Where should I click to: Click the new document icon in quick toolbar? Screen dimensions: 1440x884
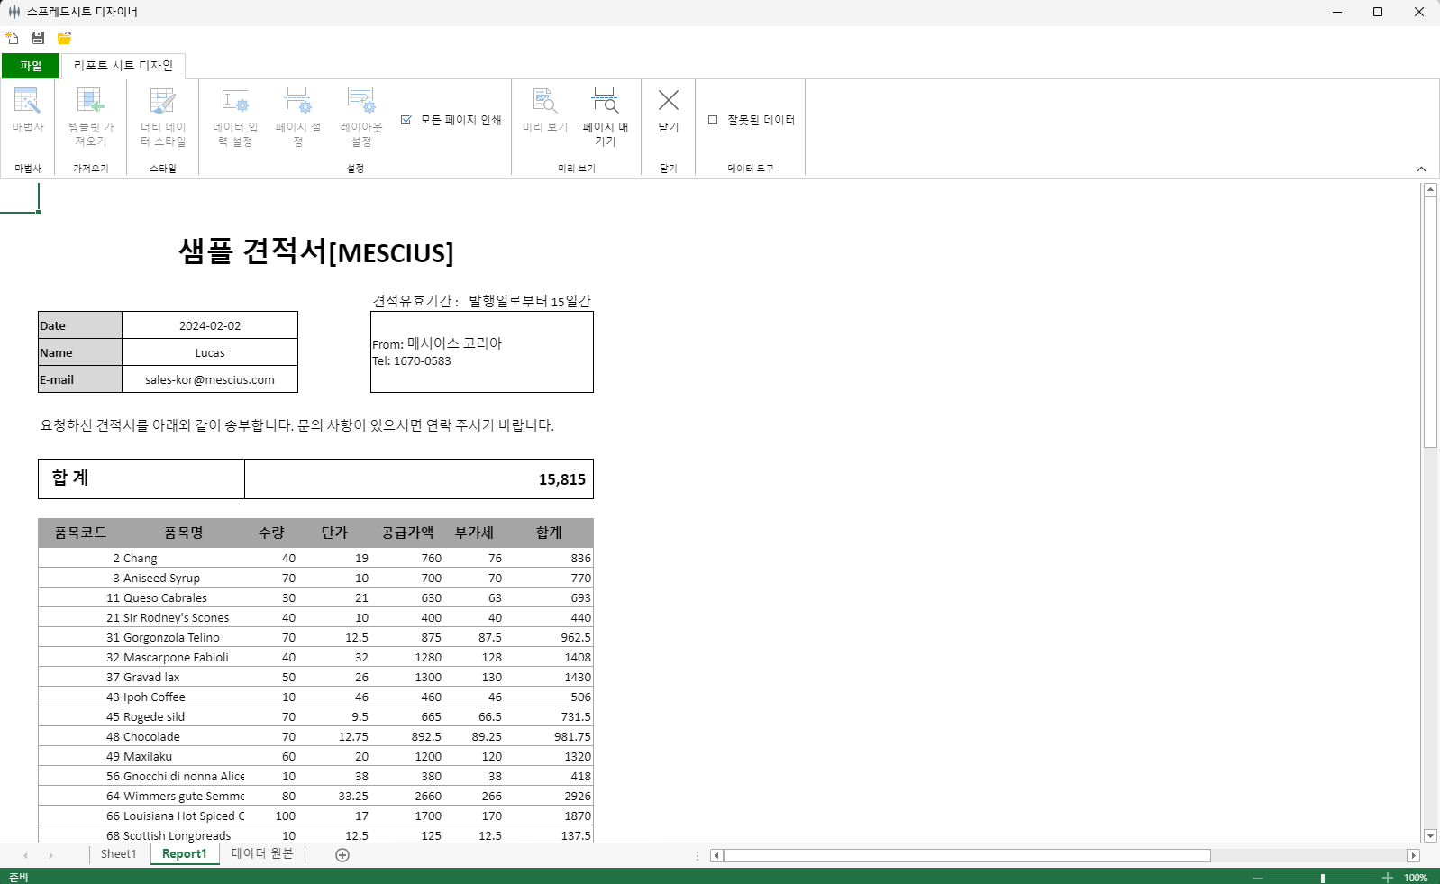[12, 38]
